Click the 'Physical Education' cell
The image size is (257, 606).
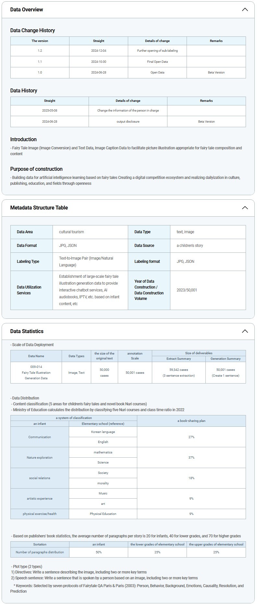click(x=103, y=514)
